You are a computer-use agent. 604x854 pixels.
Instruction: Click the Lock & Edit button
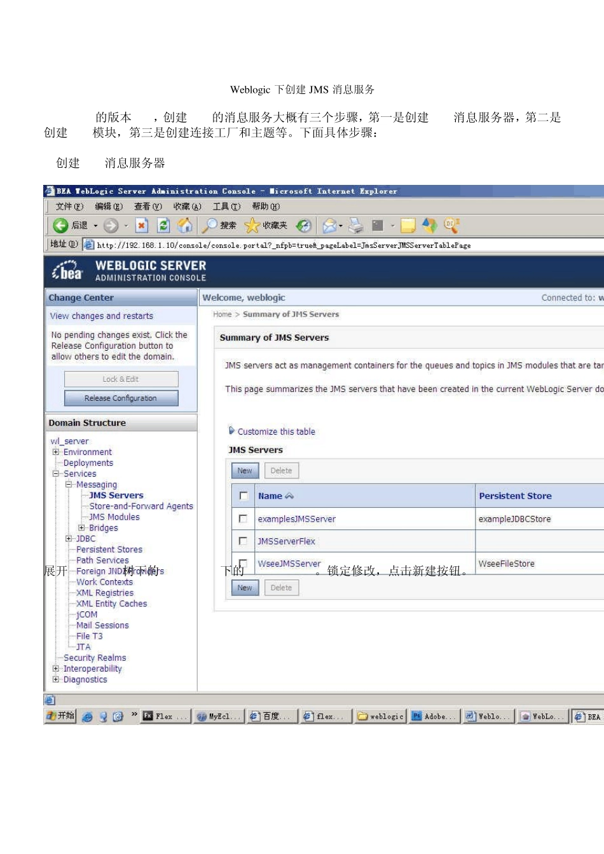(121, 379)
